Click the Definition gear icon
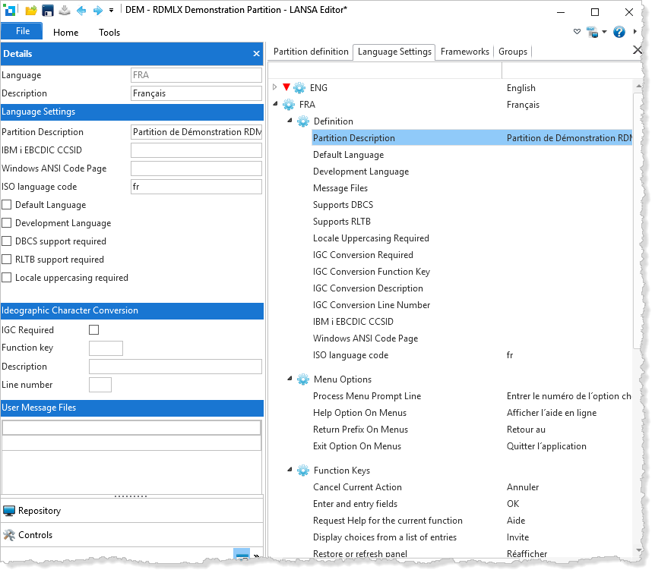This screenshot has width=655, height=573. [303, 121]
